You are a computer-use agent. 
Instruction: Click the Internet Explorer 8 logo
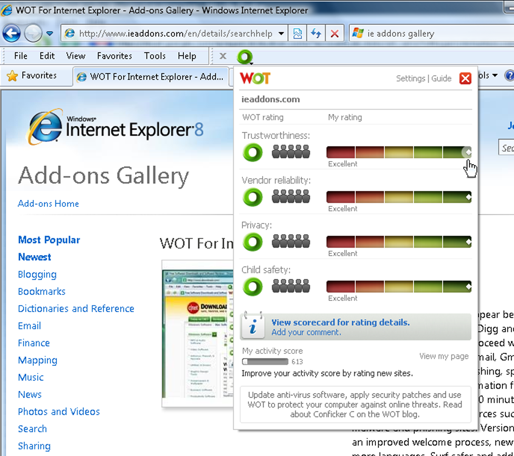[115, 127]
